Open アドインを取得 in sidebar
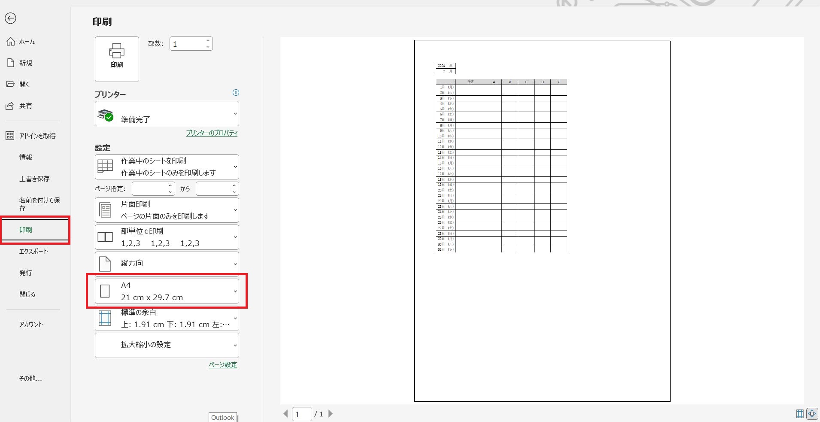This screenshot has width=820, height=422. (x=37, y=136)
